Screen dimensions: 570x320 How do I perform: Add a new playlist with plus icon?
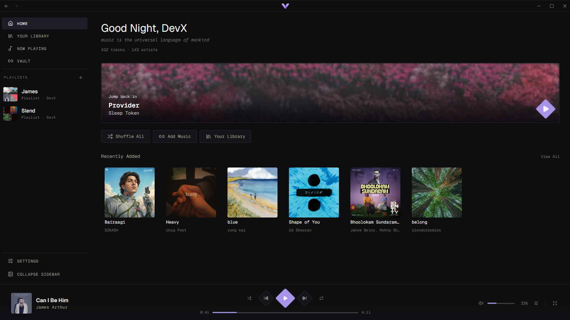pyautogui.click(x=81, y=77)
